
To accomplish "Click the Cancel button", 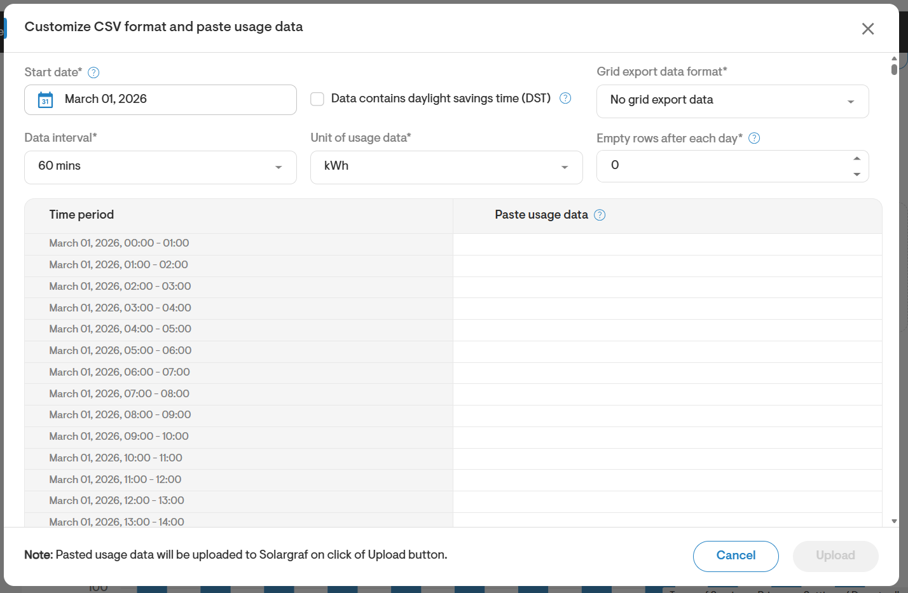I will click(x=736, y=556).
